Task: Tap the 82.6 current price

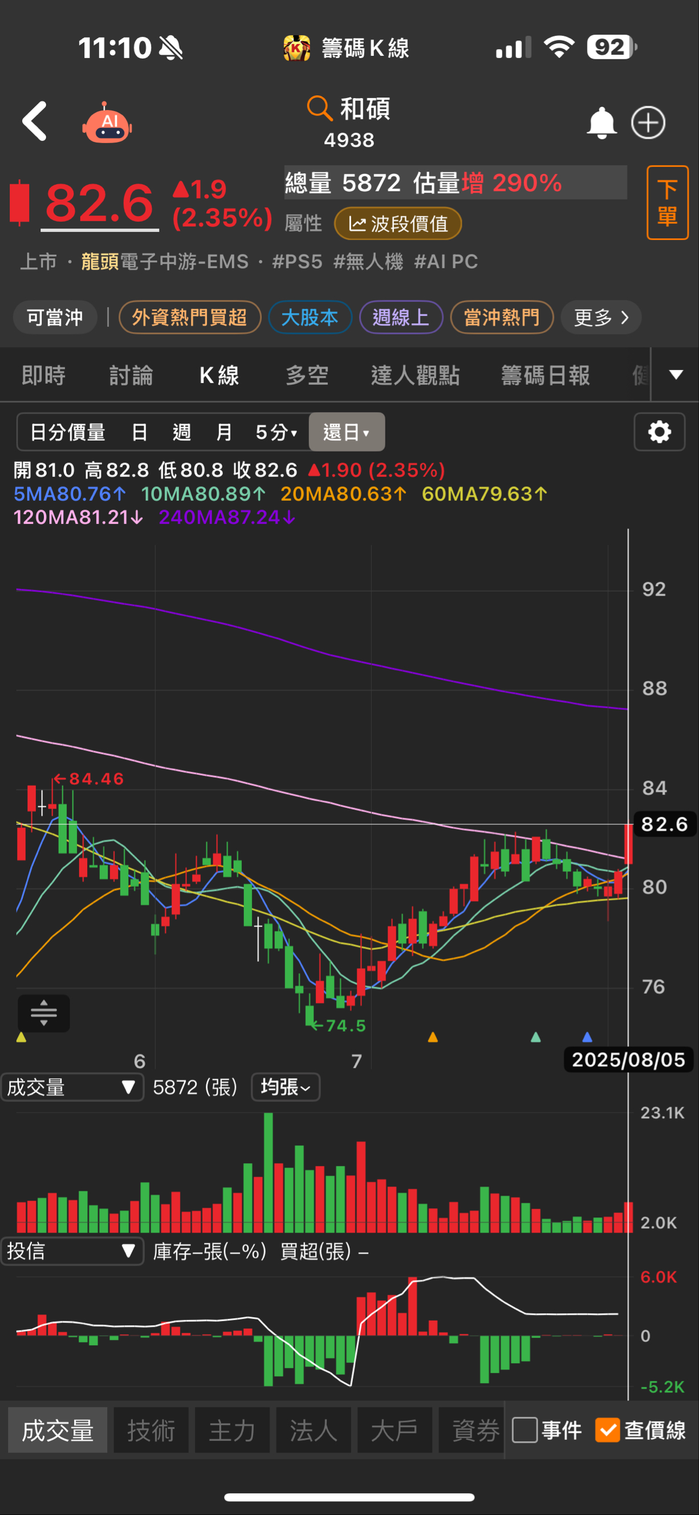Action: pyautogui.click(x=99, y=204)
